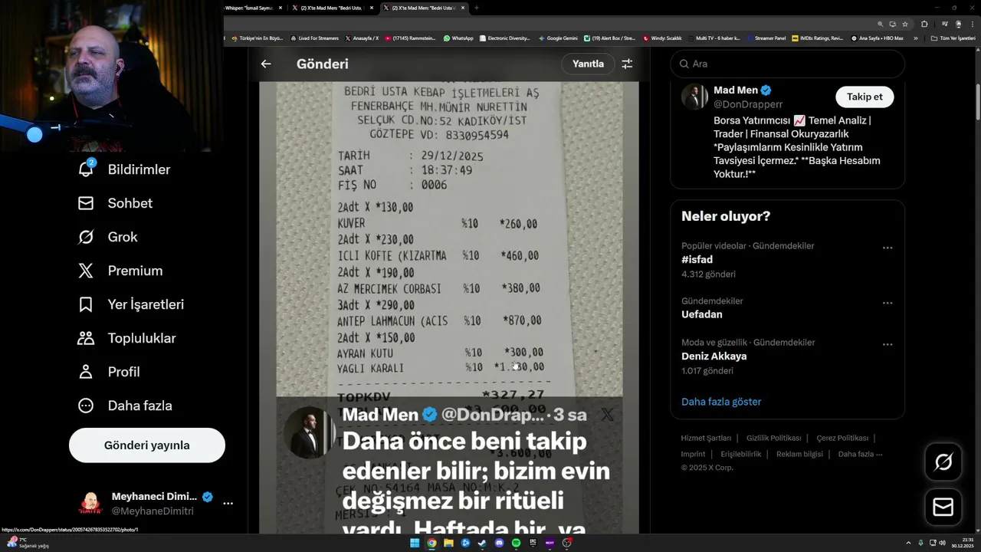Open more options for Uefadan trend
Viewport: 981px width, 552px height.
pos(887,303)
